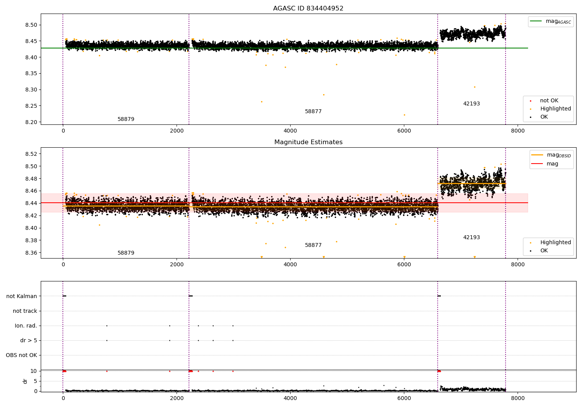
Task: Select obsid label 58877 in the top plot
Action: (x=313, y=112)
